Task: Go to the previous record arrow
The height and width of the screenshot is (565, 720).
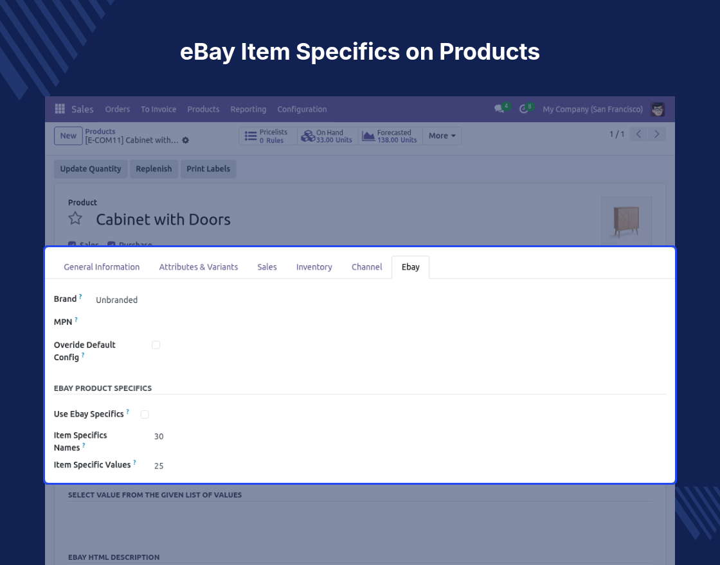Action: (638, 134)
